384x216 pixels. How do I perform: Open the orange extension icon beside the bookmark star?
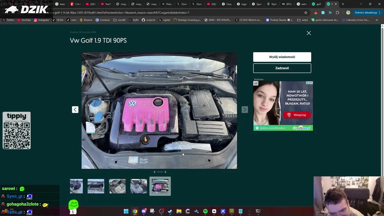tap(316, 13)
